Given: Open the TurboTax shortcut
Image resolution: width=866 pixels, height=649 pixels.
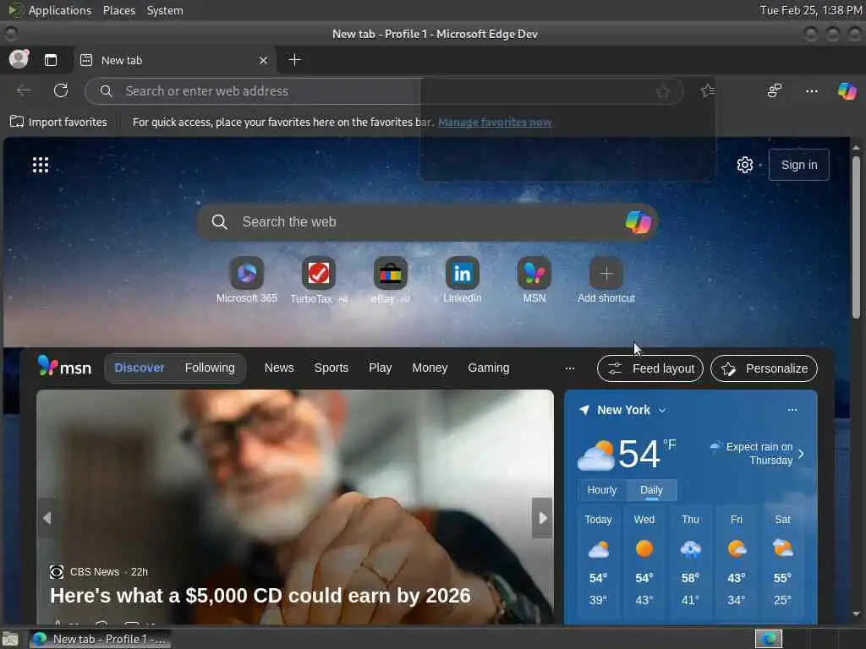Looking at the screenshot, I should 319,281.
